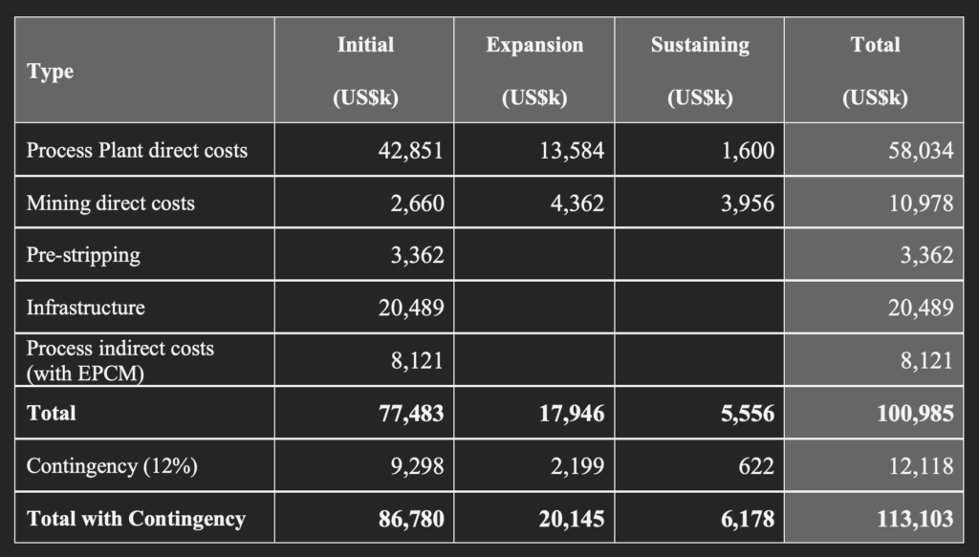Click the 42,851 Process Plant initial cost
The image size is (979, 557).
pyautogui.click(x=411, y=150)
